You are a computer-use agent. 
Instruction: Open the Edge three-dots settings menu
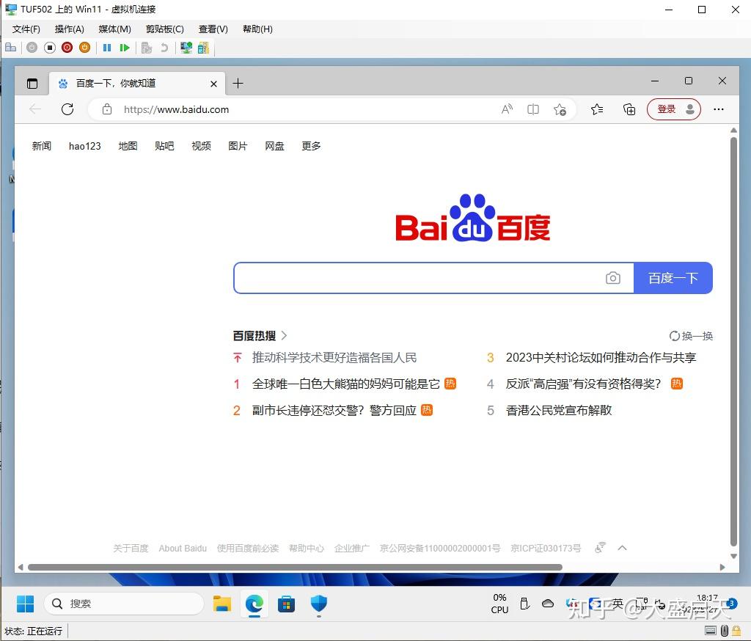(719, 109)
